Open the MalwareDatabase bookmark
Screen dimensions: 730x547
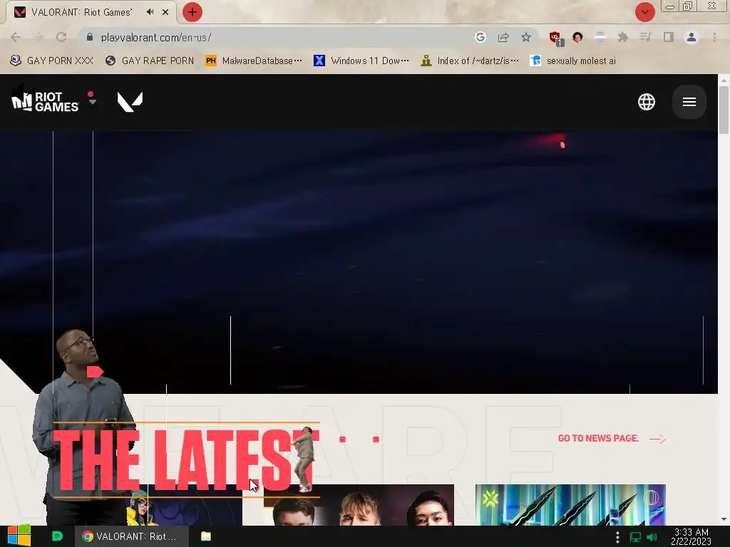point(255,61)
